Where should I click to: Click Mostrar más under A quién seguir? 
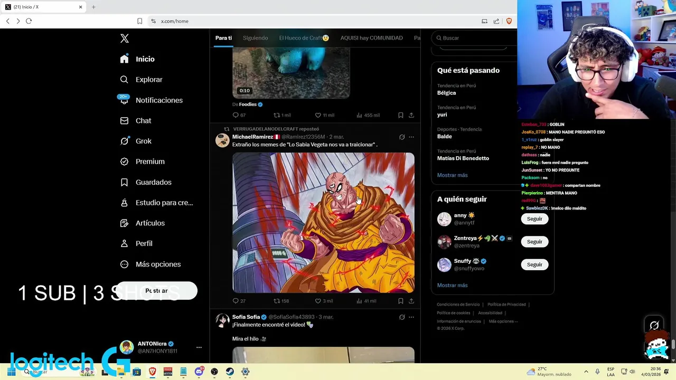pos(452,286)
